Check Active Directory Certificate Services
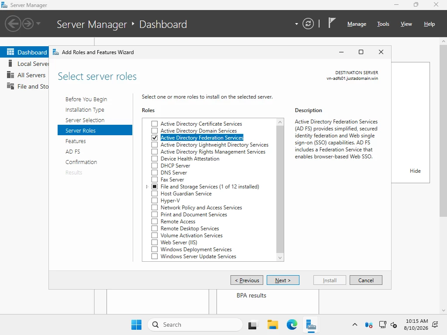Image resolution: width=447 pixels, height=335 pixels. tap(155, 123)
